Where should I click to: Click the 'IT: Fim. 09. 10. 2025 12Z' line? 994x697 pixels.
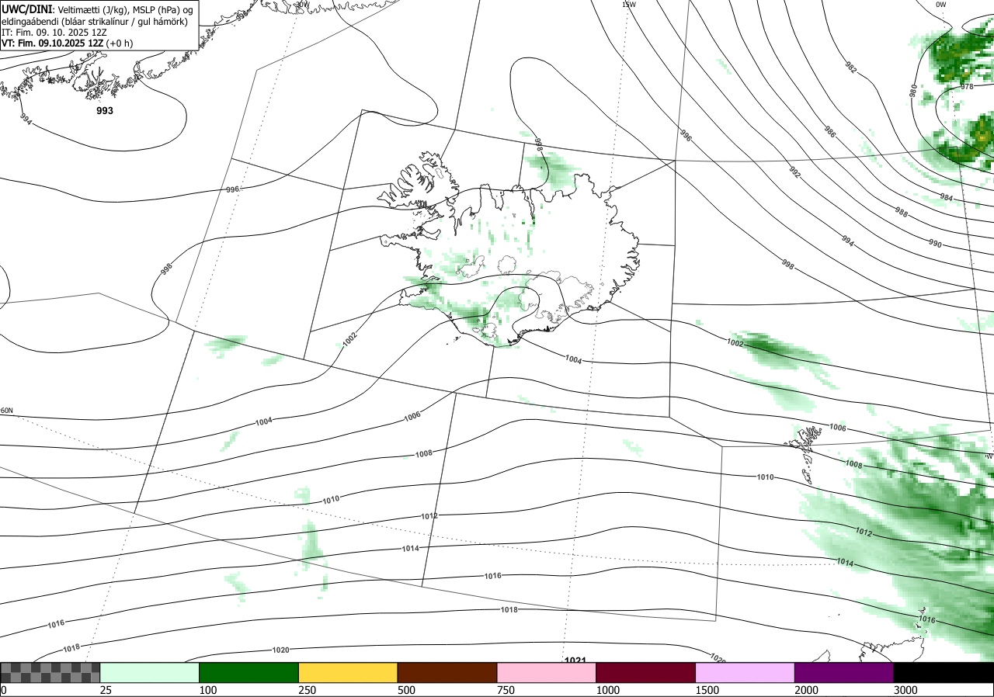tap(54, 32)
